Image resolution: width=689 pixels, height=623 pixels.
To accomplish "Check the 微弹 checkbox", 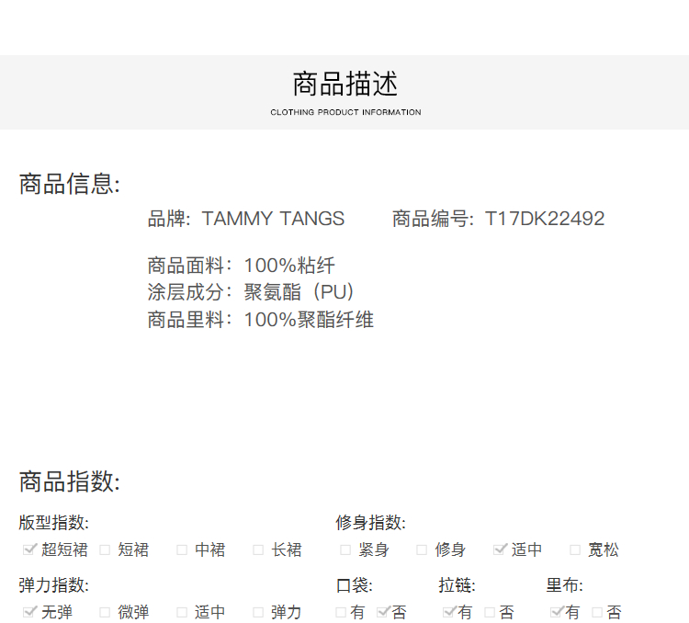I will [x=105, y=612].
